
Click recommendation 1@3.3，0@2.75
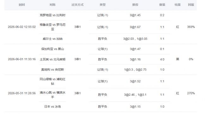(x=135, y=70)
